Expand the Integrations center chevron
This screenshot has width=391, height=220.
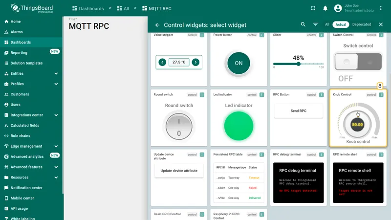tap(56, 115)
